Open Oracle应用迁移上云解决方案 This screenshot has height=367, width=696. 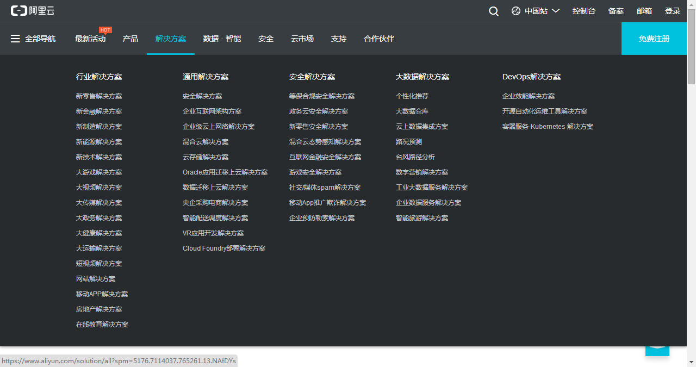coord(225,172)
